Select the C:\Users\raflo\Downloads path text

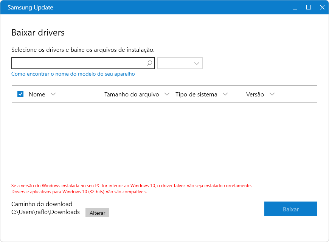45,212
